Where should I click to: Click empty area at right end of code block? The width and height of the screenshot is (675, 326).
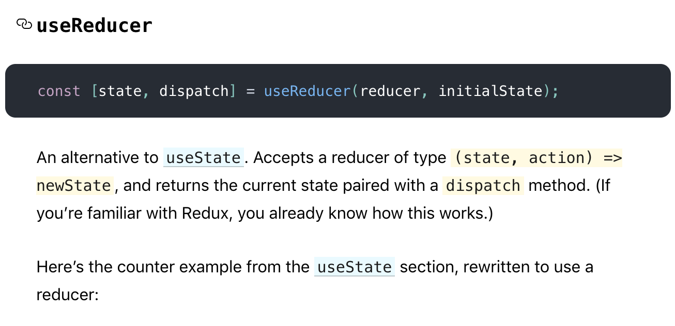coord(615,91)
